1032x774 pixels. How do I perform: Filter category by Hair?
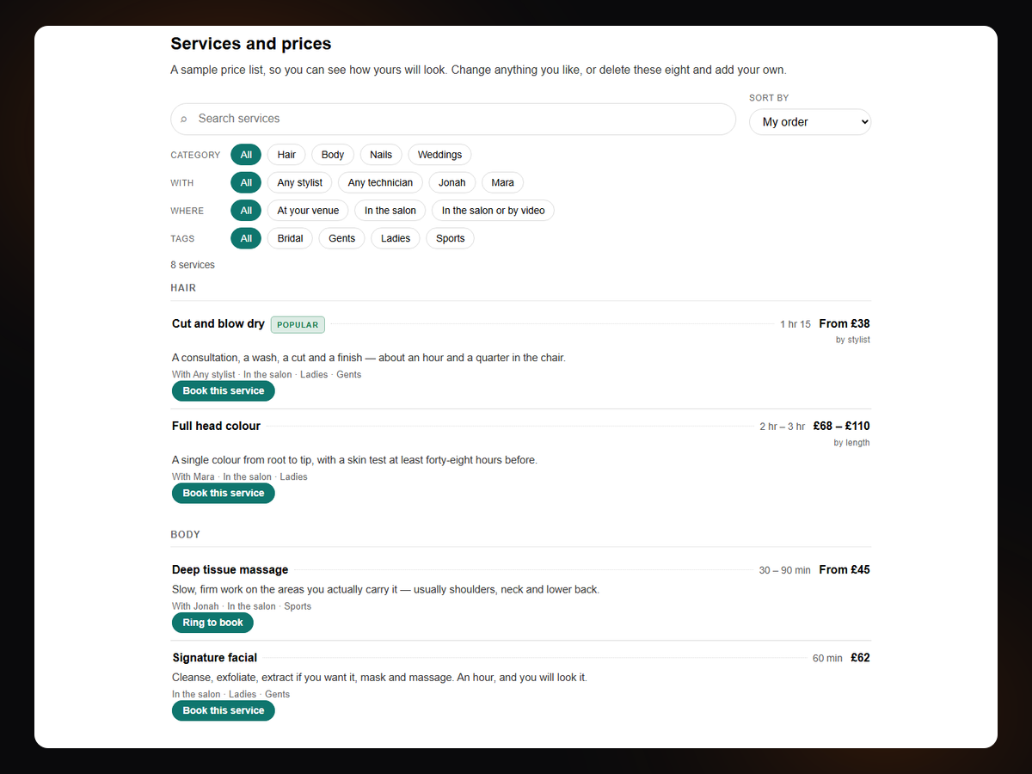[x=286, y=155]
